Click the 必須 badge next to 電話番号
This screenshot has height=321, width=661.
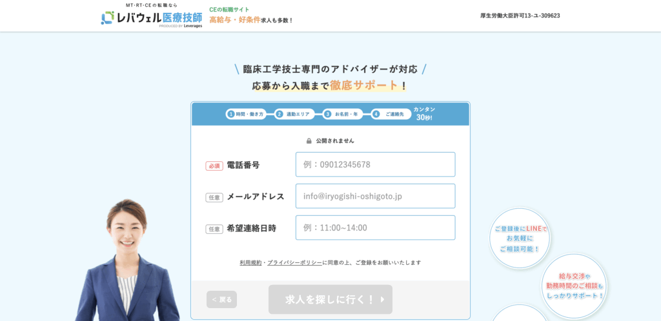214,166
